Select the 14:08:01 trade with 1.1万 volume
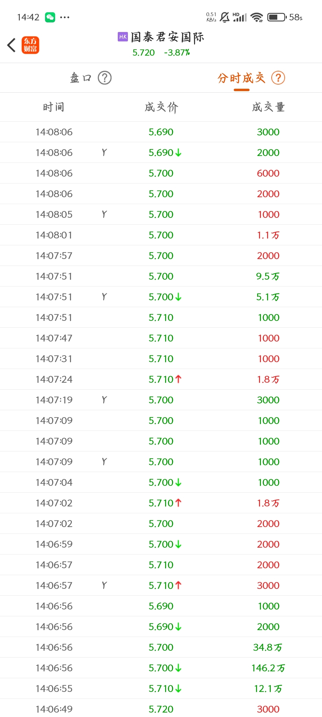The height and width of the screenshot is (717, 322). tap(161, 235)
